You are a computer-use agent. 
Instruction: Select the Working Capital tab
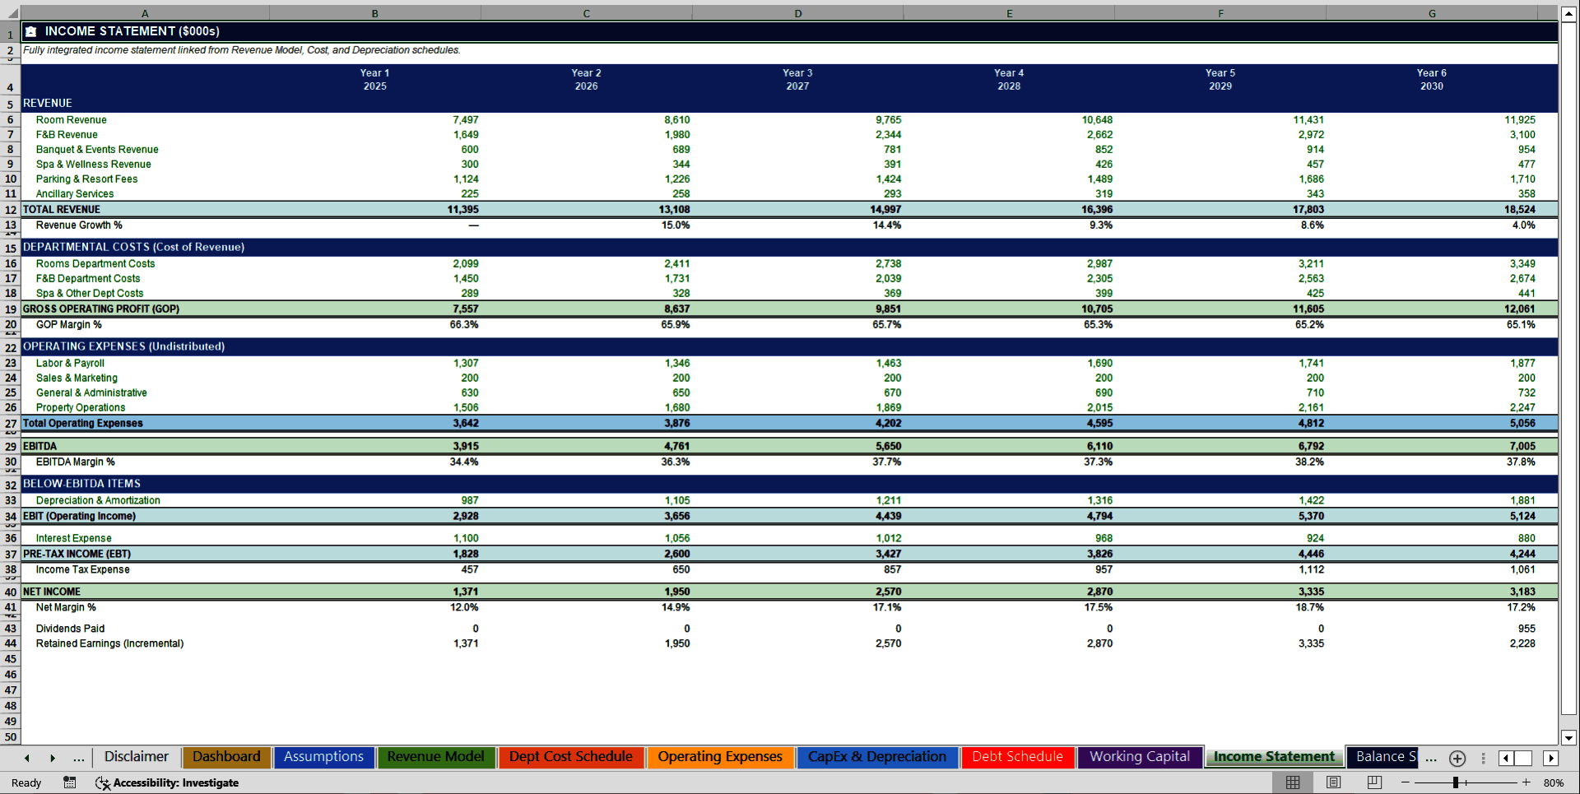1139,757
